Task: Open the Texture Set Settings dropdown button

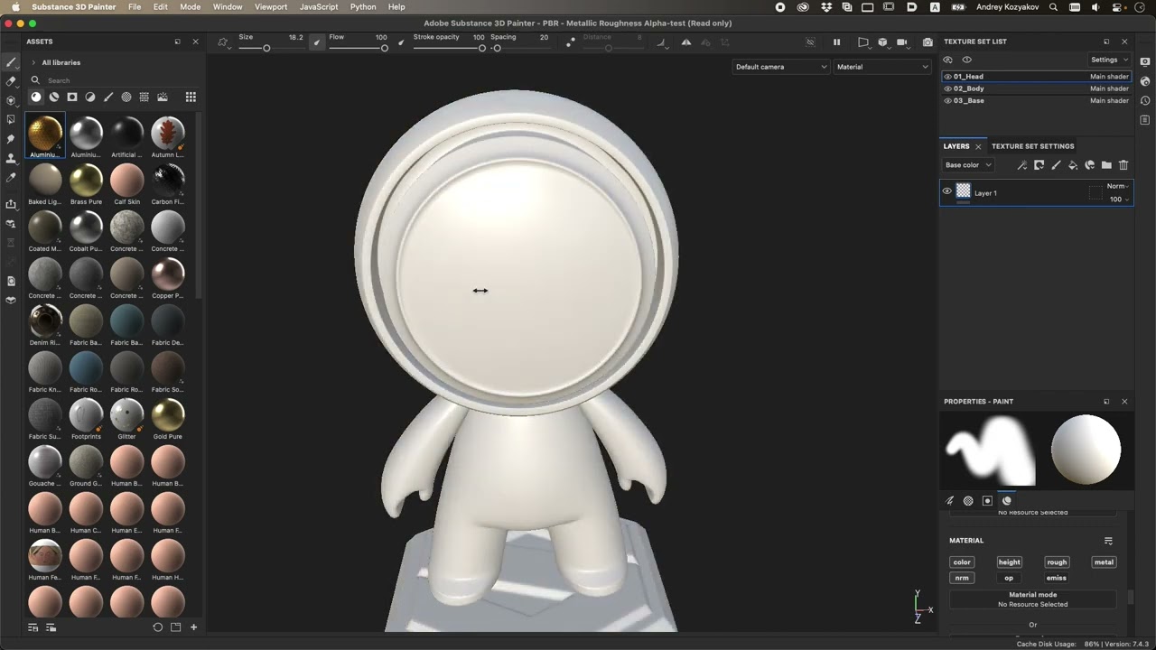Action: pyautogui.click(x=1111, y=60)
